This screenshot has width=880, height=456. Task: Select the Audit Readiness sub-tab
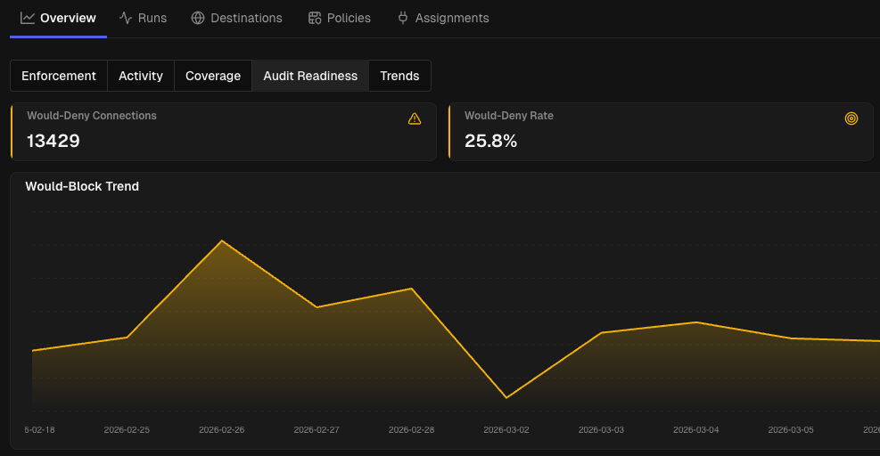point(310,76)
